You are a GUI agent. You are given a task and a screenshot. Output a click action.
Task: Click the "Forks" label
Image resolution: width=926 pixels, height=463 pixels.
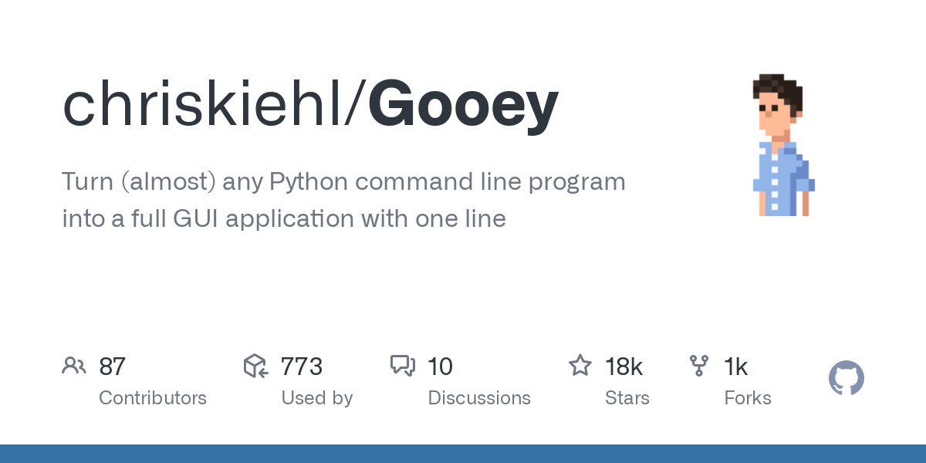748,398
